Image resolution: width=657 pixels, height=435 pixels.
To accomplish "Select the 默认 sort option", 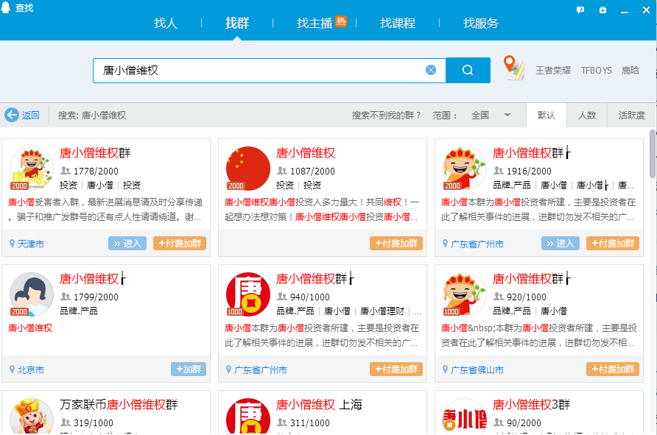I will 547,115.
